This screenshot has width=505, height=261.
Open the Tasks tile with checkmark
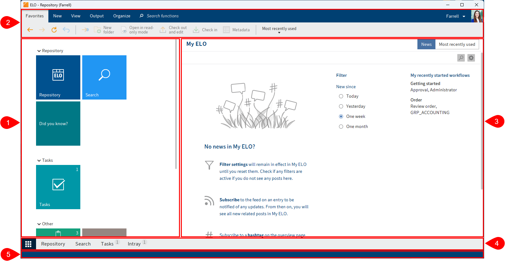click(58, 187)
